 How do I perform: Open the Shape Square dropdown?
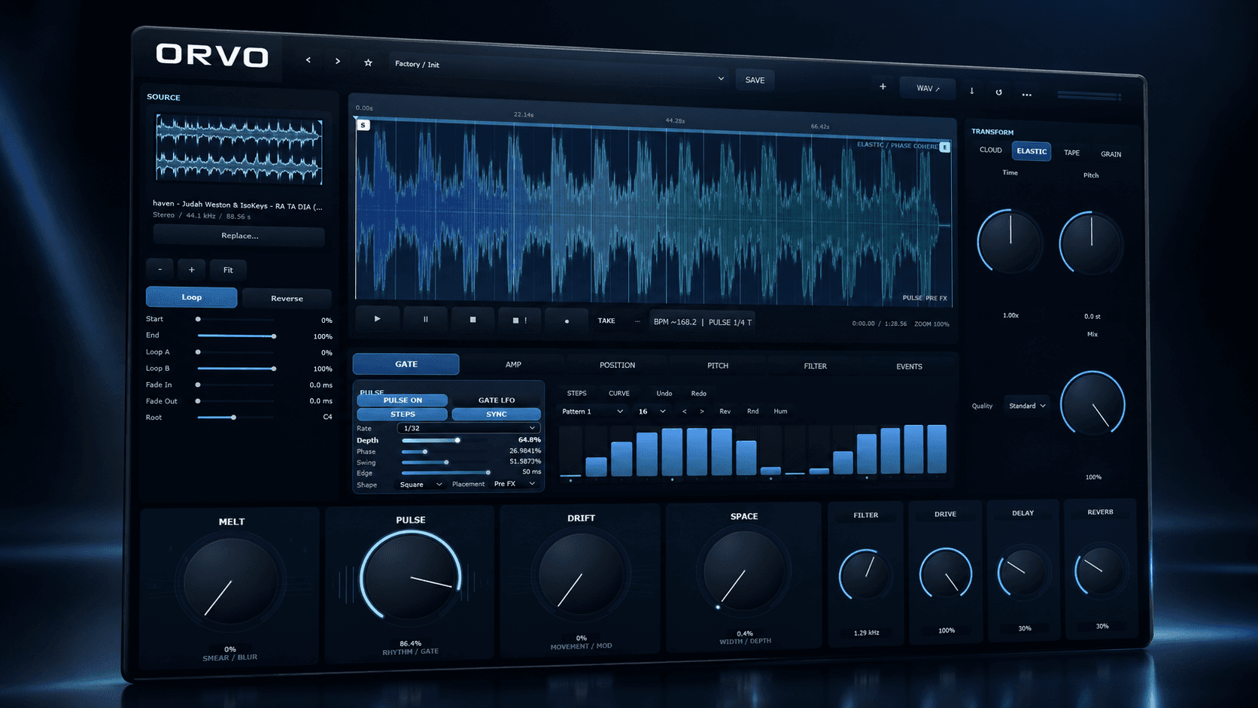[x=420, y=485]
